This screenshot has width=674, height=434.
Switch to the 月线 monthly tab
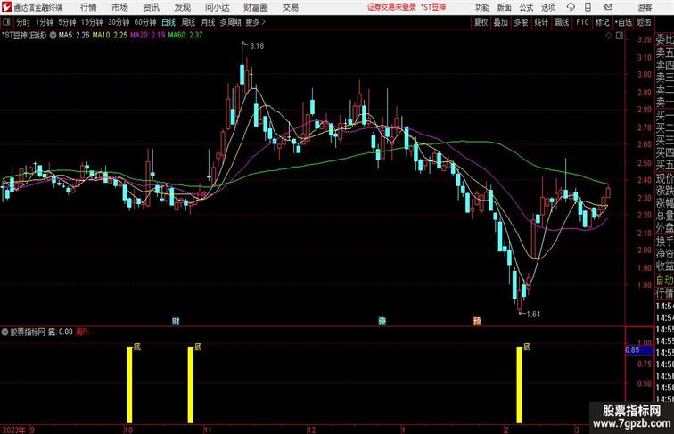[x=208, y=22]
